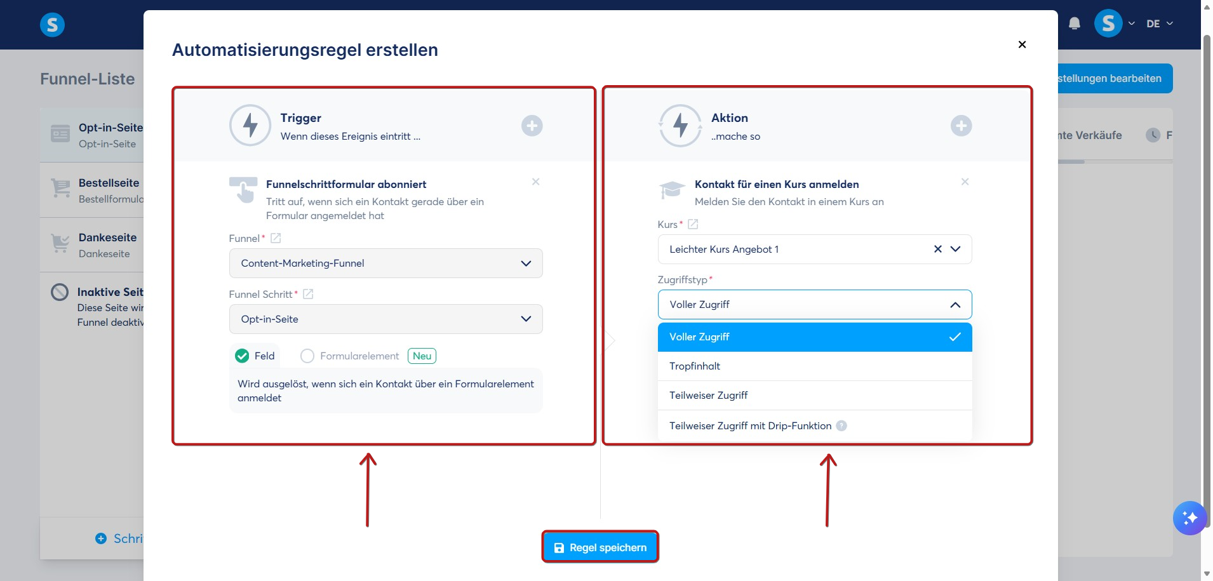Expand the Opt-in-Seite funnel step dropdown
The image size is (1213, 581).
386,319
